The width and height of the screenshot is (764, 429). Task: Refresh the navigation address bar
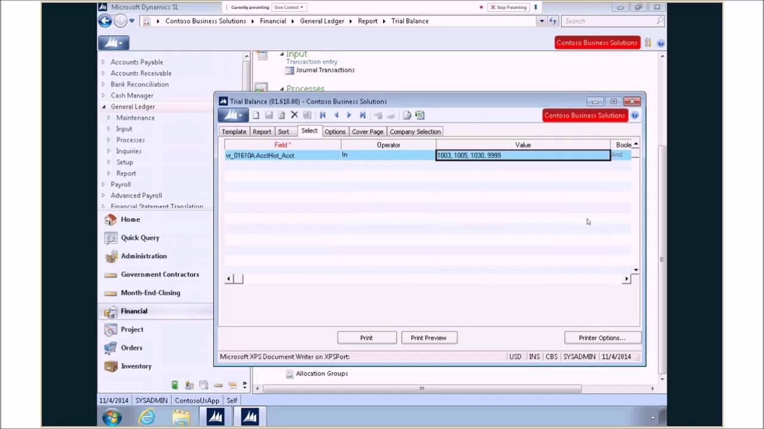pos(553,21)
